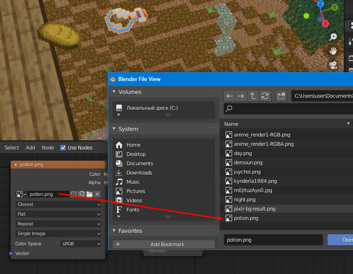This screenshot has width=353, height=274.
Task: Go back in File View history
Action: 229,96
